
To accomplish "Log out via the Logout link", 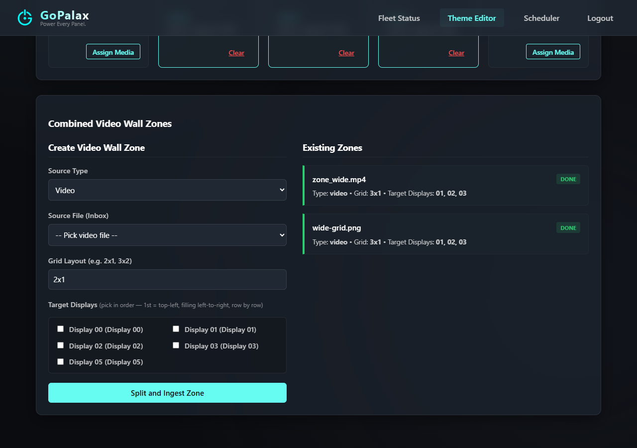I will click(600, 18).
